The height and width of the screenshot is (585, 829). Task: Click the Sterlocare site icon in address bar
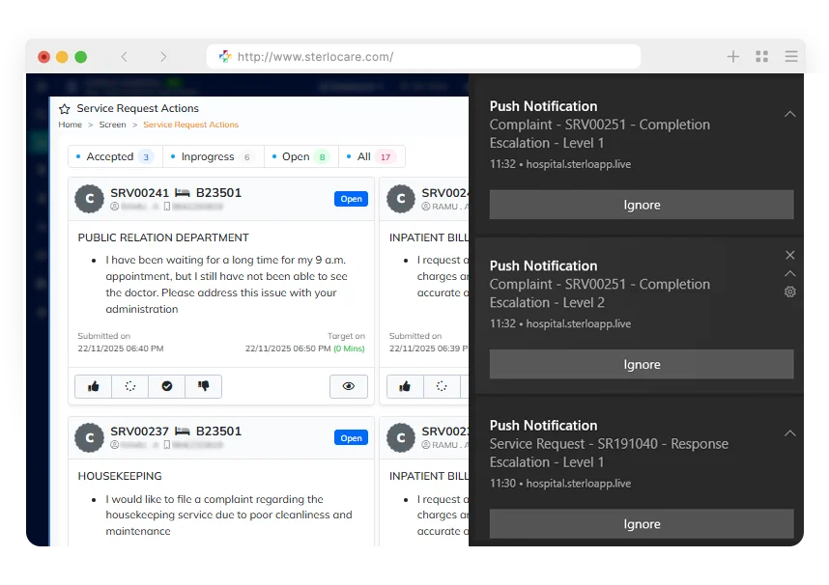point(225,57)
